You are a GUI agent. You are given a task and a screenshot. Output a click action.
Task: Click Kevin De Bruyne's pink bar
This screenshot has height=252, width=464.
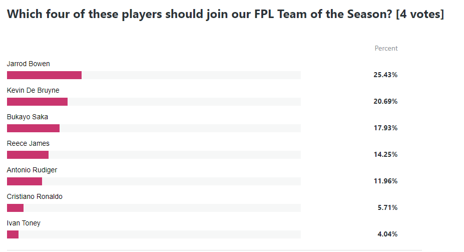pos(37,102)
